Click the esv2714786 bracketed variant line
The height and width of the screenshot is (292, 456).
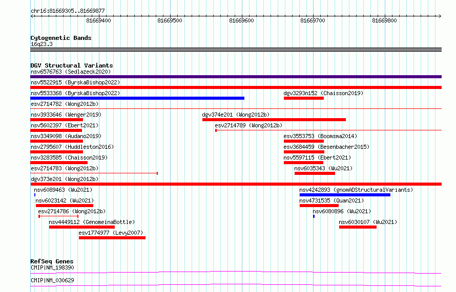click(x=58, y=216)
